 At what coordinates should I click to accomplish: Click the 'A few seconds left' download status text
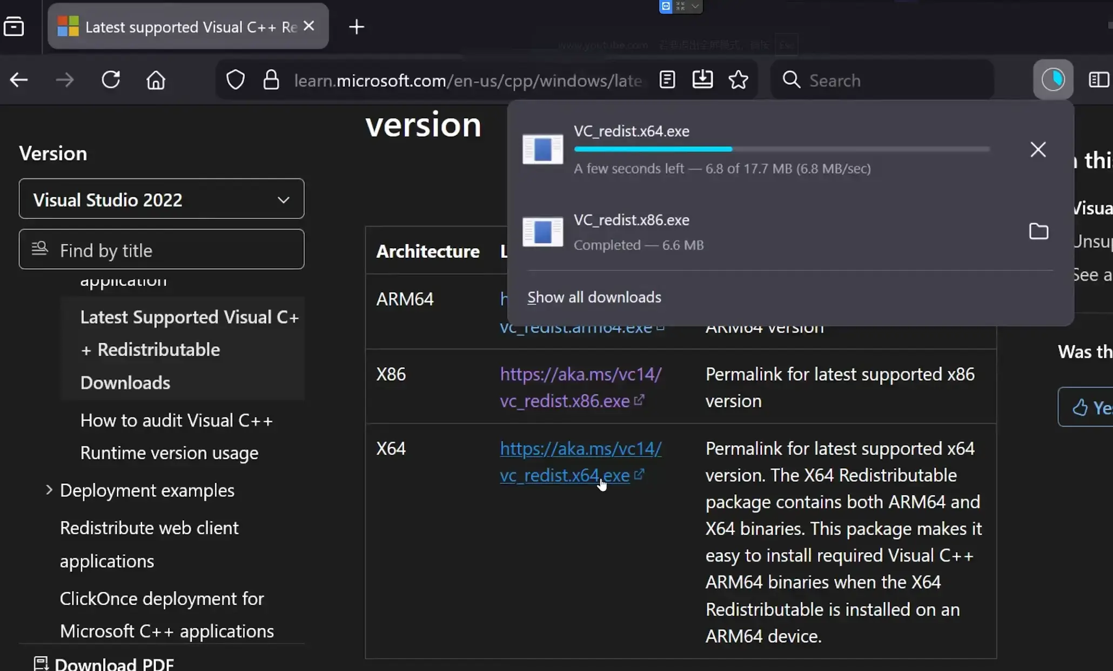click(722, 168)
